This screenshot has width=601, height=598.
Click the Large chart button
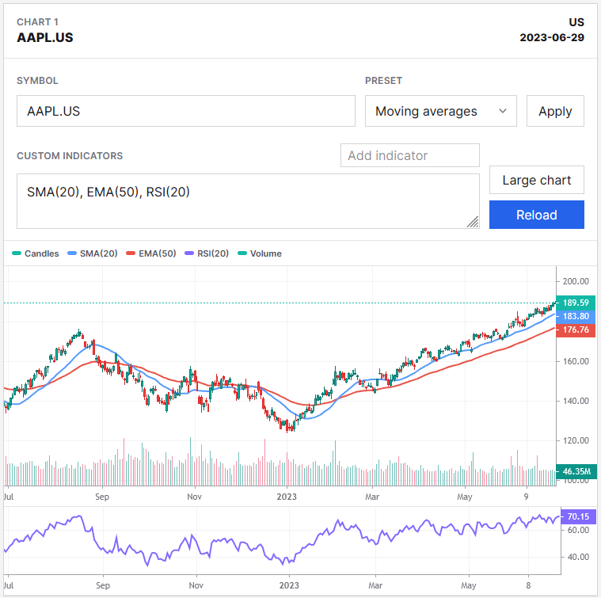[x=537, y=180]
